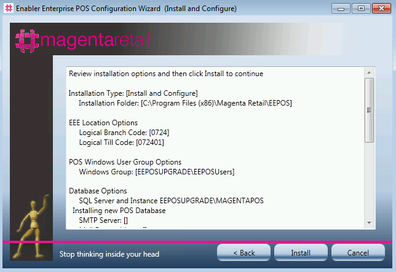Screen dimensions: 396x272
Task: Maximize the wizard window
Action: (x=361, y=9)
